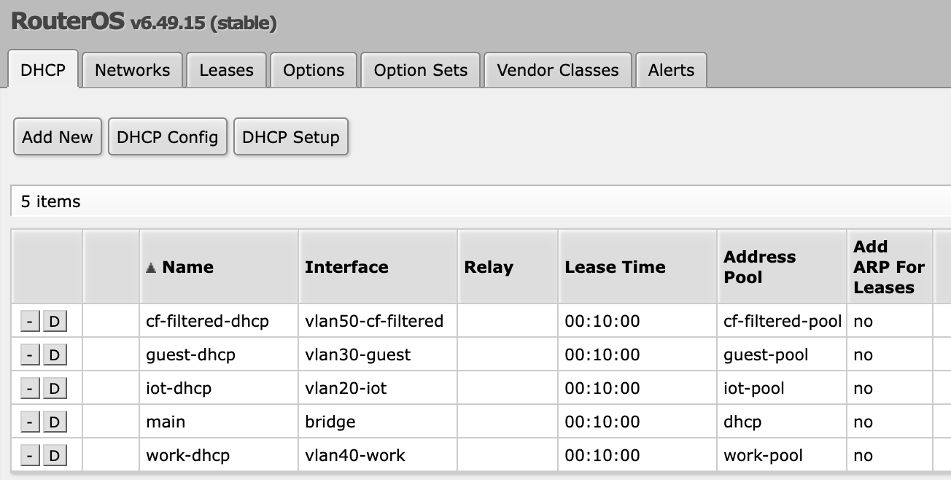This screenshot has width=951, height=480.
Task: Click minus button on guest-dhcp row
Action: click(29, 355)
